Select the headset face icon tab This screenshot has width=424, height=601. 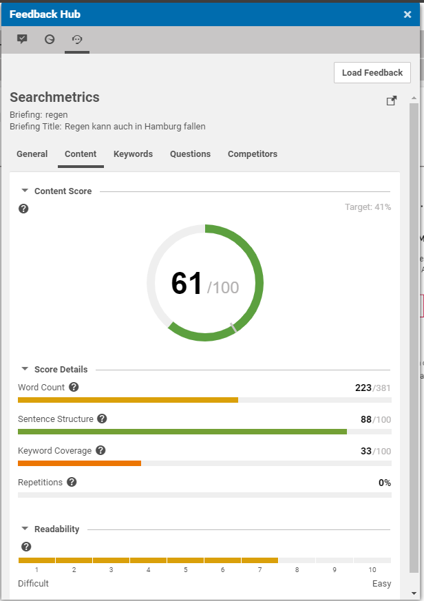coord(77,39)
